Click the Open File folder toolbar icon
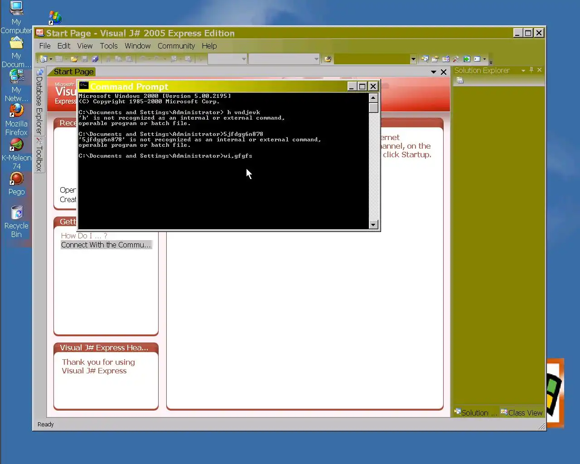This screenshot has height=464, width=580. pos(74,59)
